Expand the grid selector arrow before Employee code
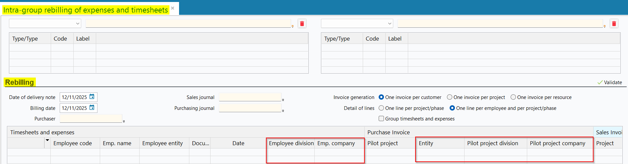Viewport: 628px width, 164px height. [x=47, y=141]
